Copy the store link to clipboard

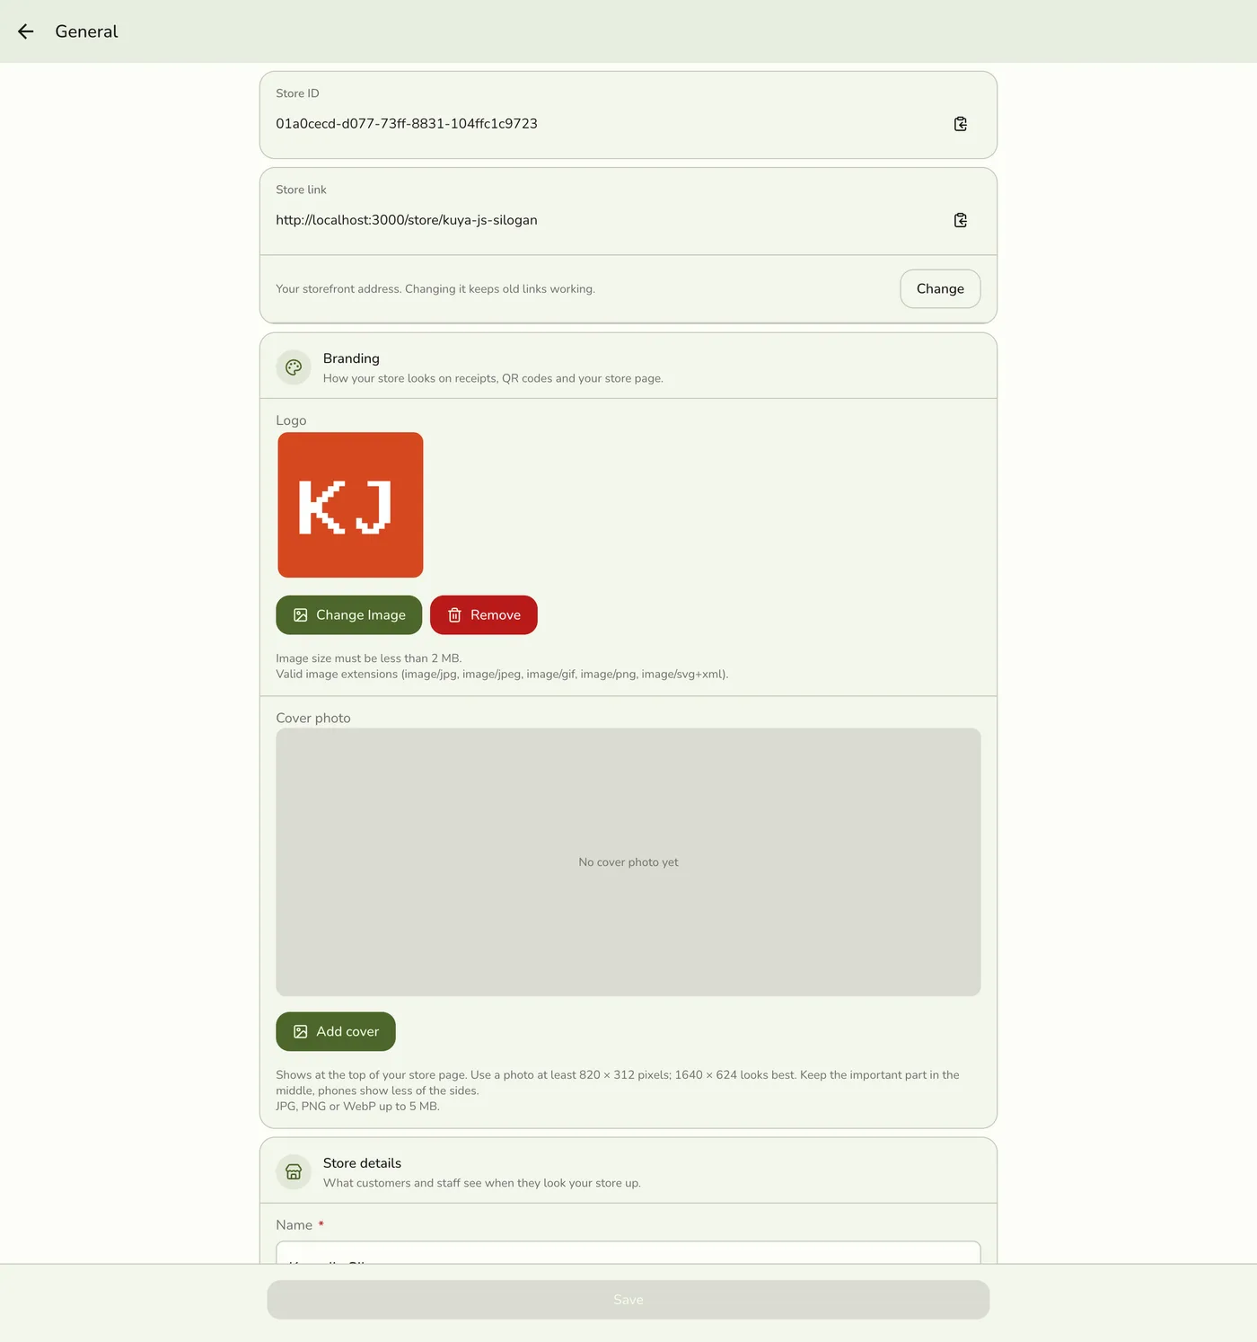coord(960,220)
